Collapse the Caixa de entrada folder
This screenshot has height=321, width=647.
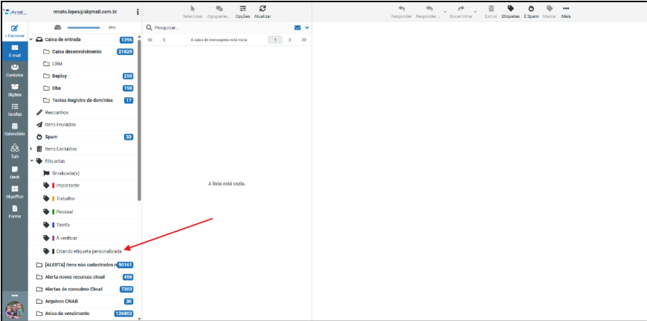pyautogui.click(x=31, y=39)
